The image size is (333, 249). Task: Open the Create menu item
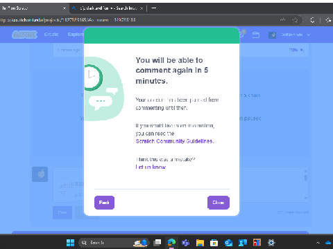point(51,35)
